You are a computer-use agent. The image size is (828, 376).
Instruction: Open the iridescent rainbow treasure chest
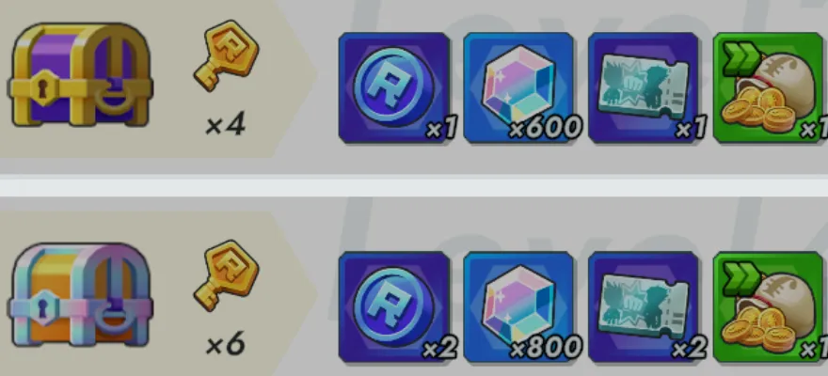pos(80,294)
